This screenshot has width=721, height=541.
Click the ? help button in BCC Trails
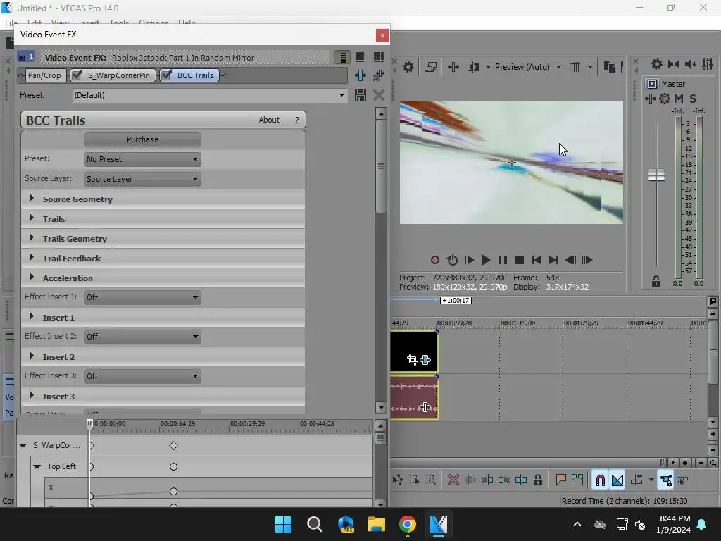[297, 120]
